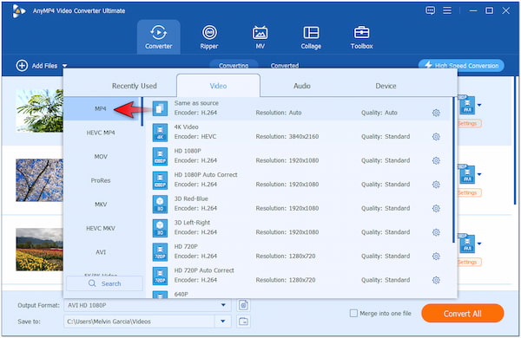Open the Ripper module
Viewport: 521px width, 338px height.
pyautogui.click(x=209, y=36)
